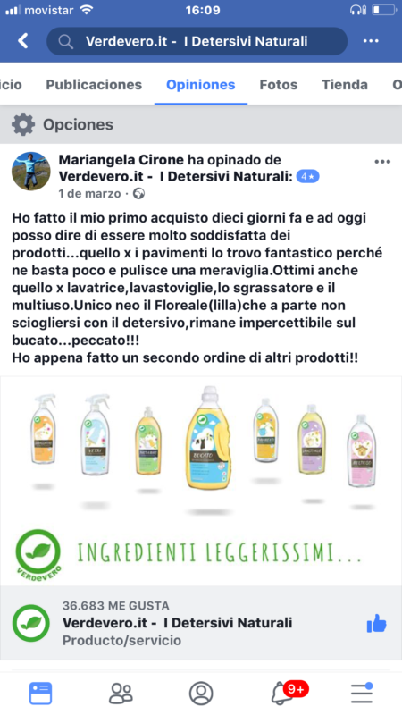This screenshot has width=402, height=715.
Task: Switch to the Publicaciones tab
Action: tap(94, 85)
